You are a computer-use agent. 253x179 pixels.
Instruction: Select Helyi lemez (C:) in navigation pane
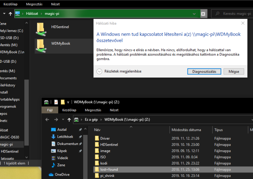(x=11, y=31)
